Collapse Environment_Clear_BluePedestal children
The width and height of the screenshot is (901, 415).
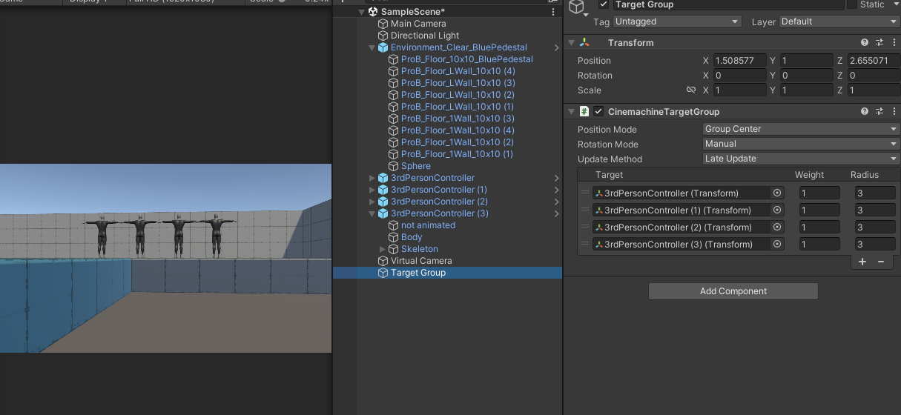click(372, 47)
